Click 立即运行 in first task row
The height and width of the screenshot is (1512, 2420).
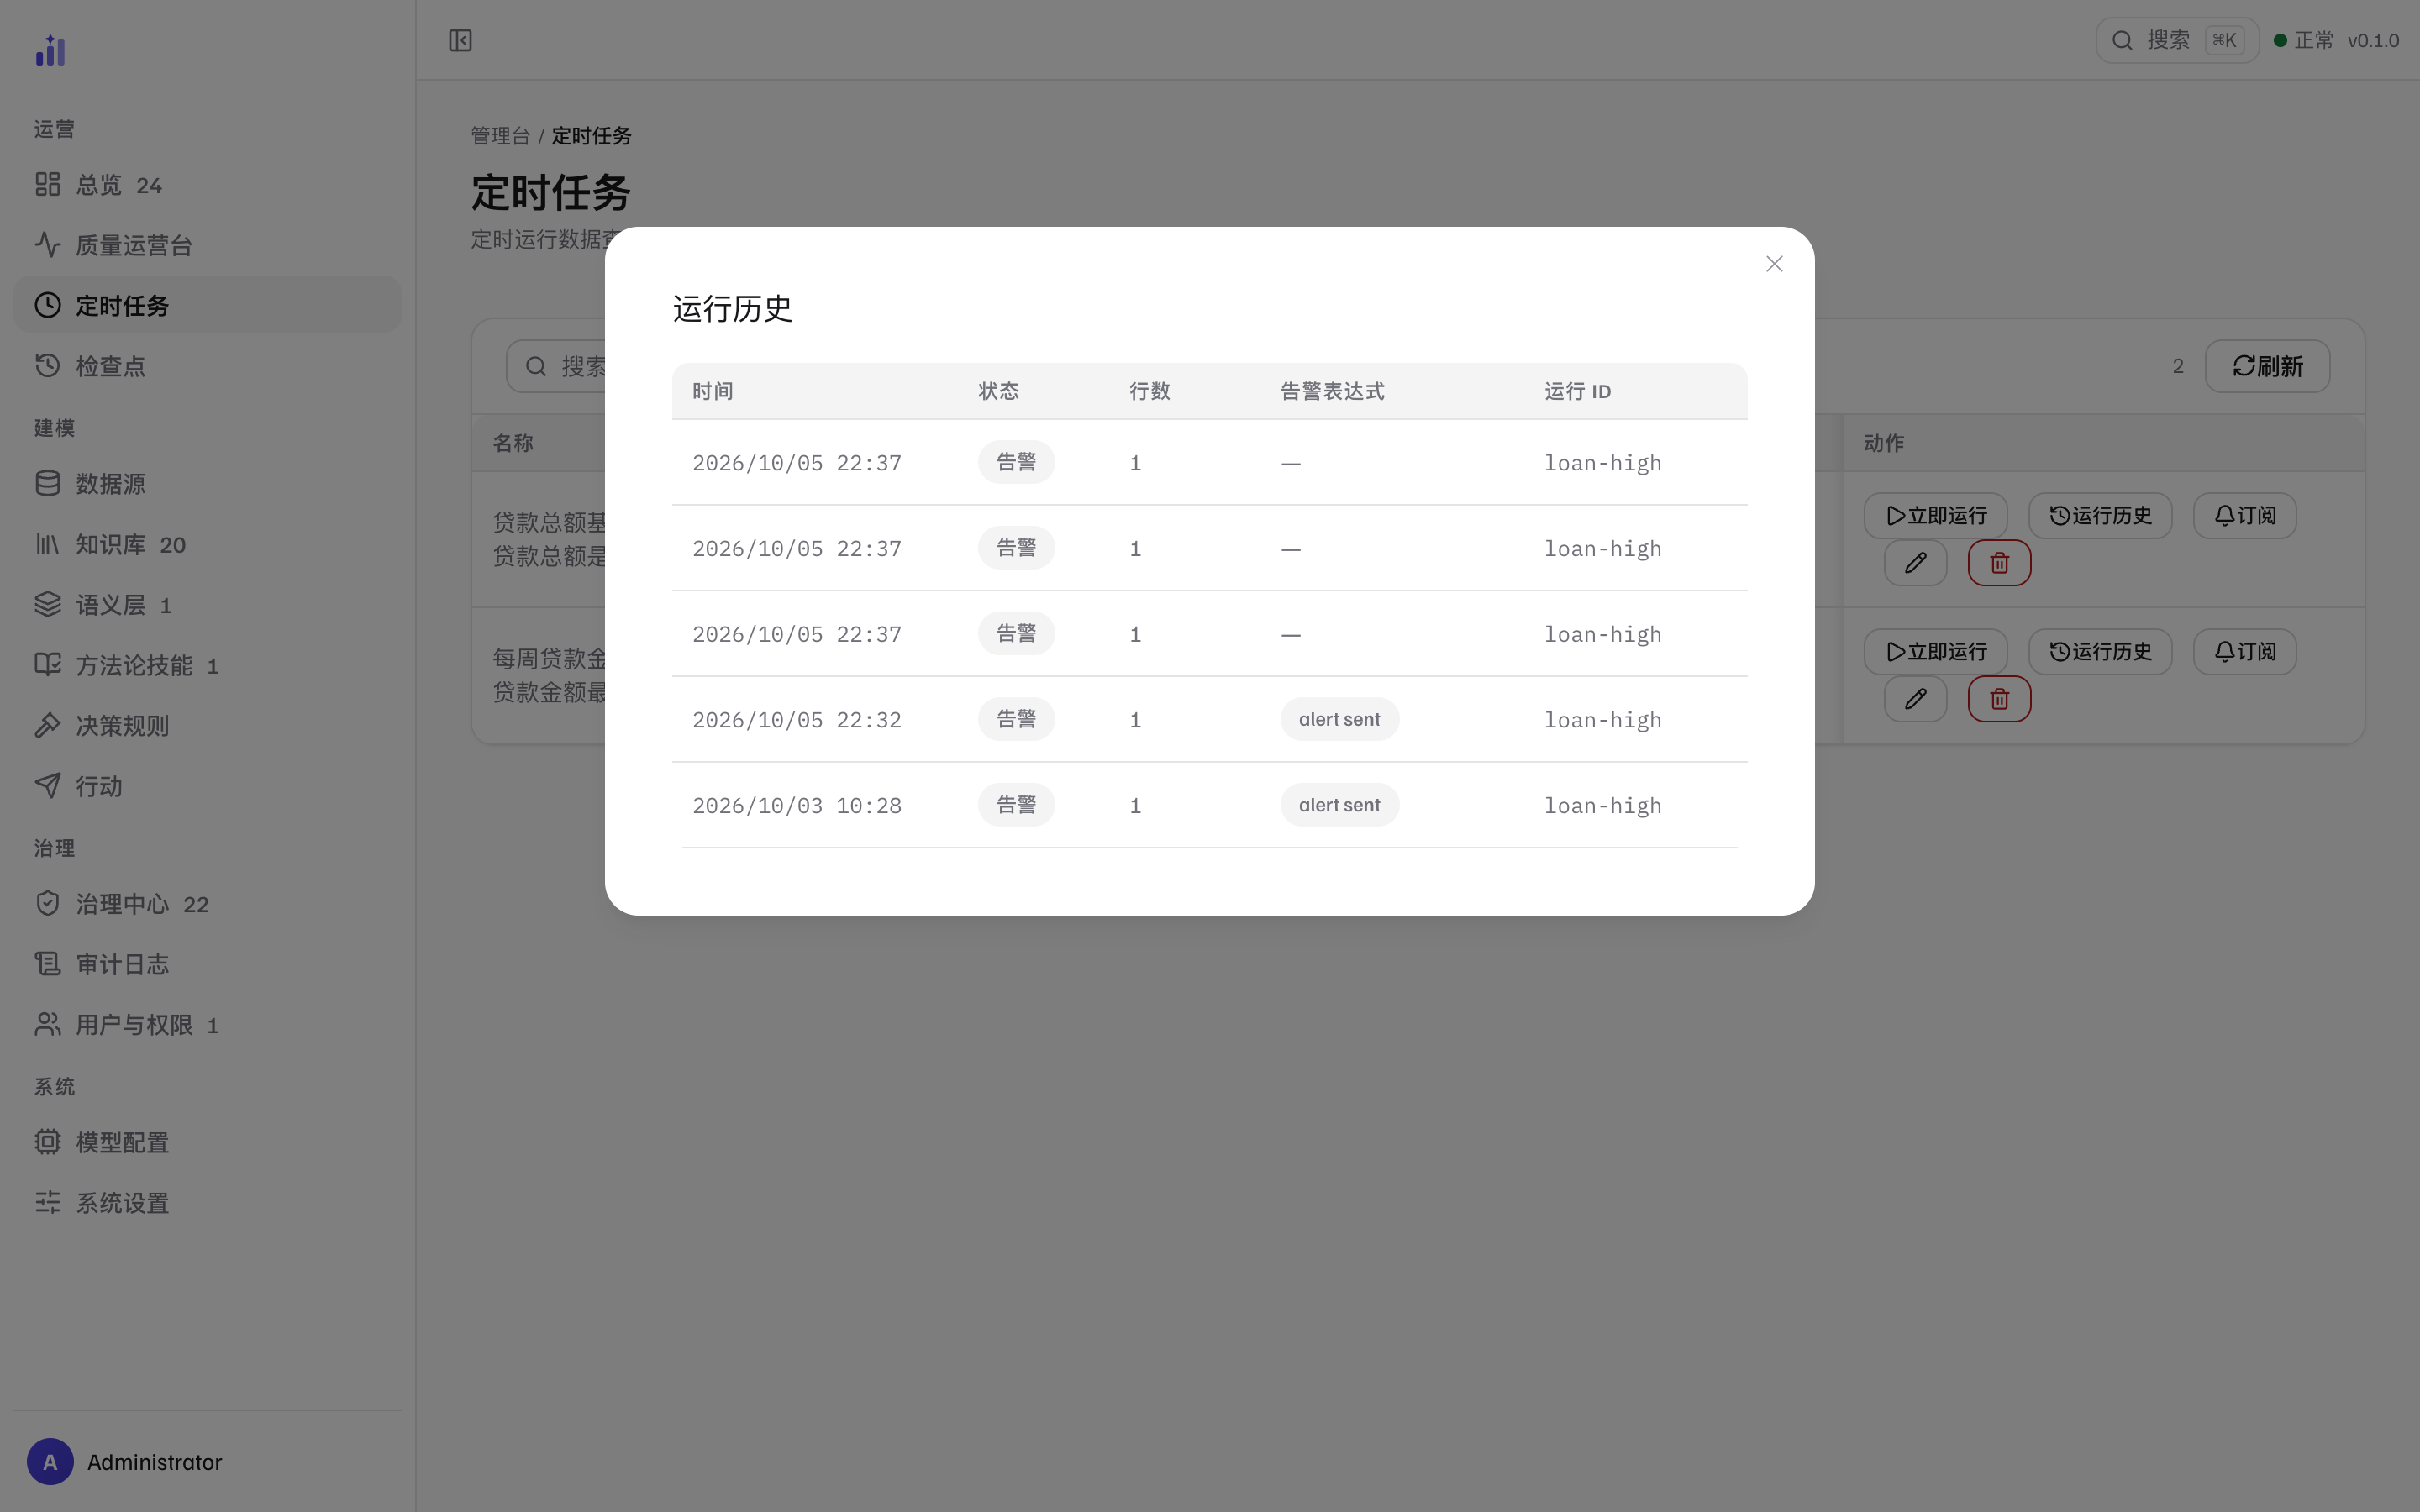[1935, 516]
